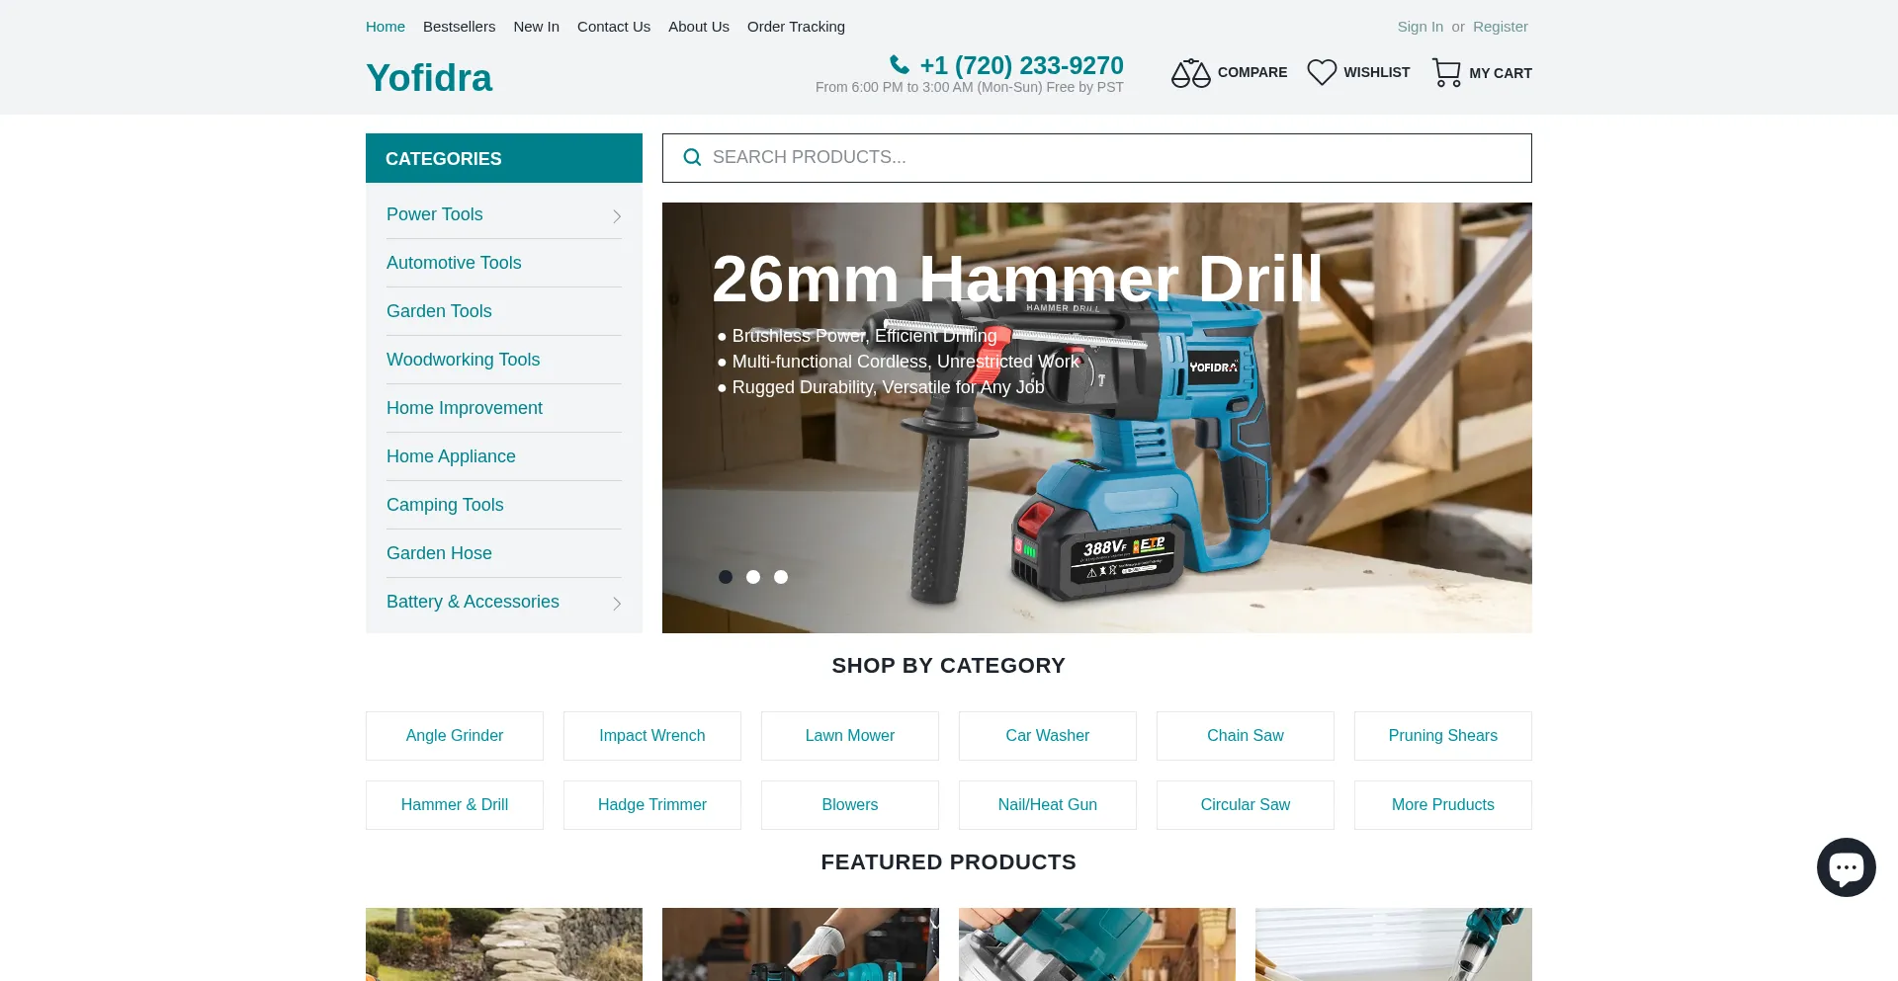Click the Sign In link

click(1420, 27)
